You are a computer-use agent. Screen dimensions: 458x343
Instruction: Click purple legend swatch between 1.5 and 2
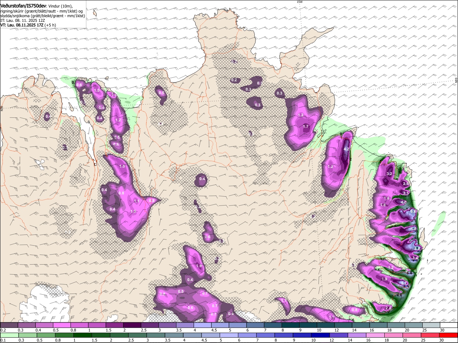[x=114, y=325]
